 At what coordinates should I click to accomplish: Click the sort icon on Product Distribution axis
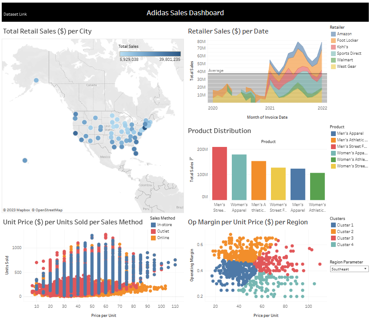(x=191, y=158)
